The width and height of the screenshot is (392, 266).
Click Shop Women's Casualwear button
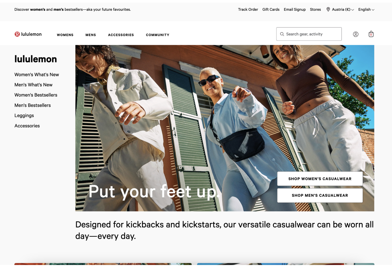pos(320,178)
